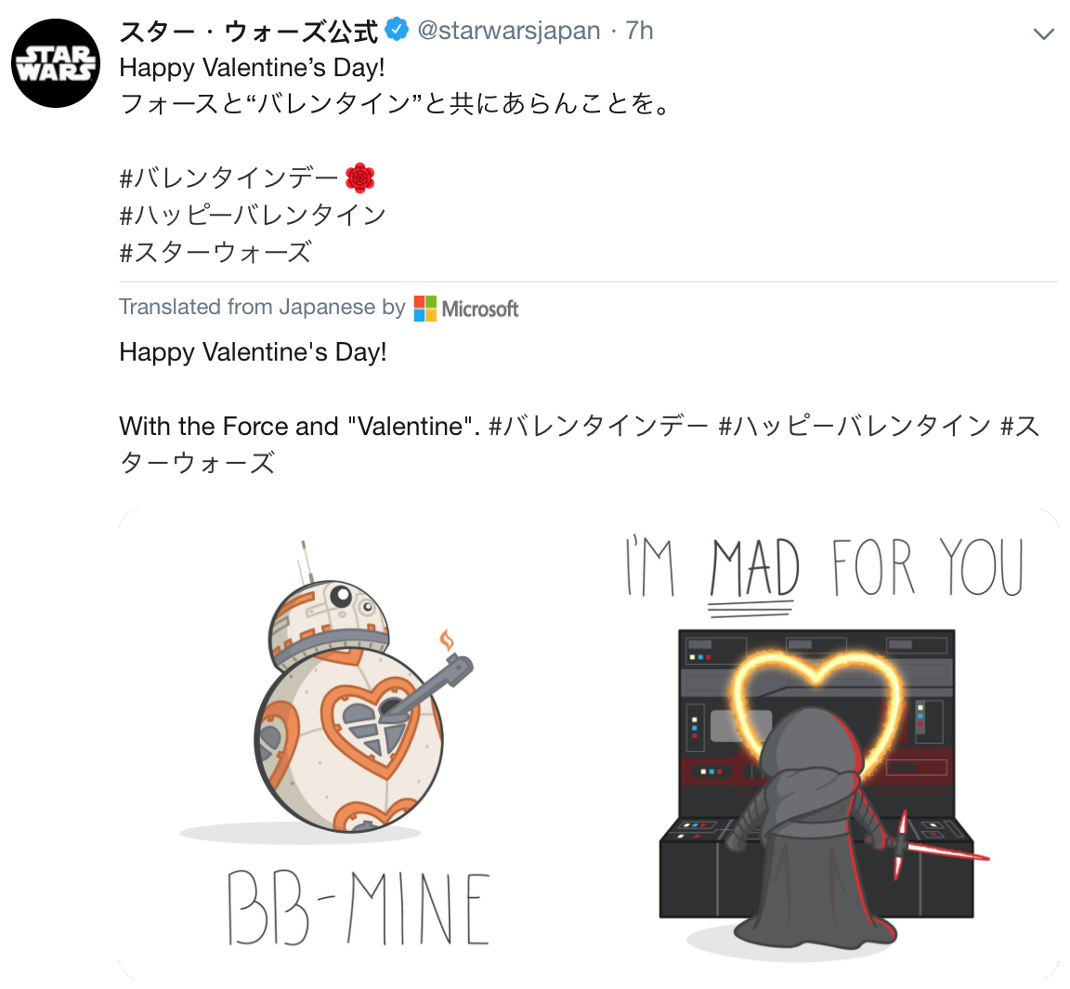Click Translated from Japanese by label
Screen dimensions: 1070x989
[262, 307]
